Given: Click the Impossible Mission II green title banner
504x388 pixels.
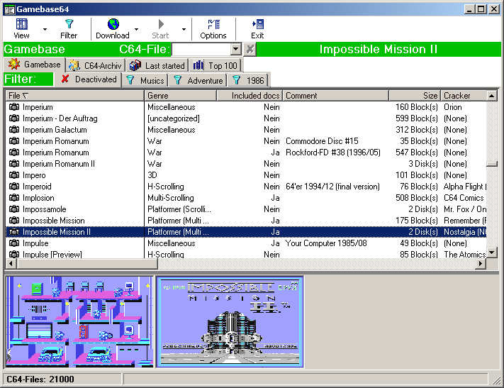Looking at the screenshot, I should pos(379,49).
